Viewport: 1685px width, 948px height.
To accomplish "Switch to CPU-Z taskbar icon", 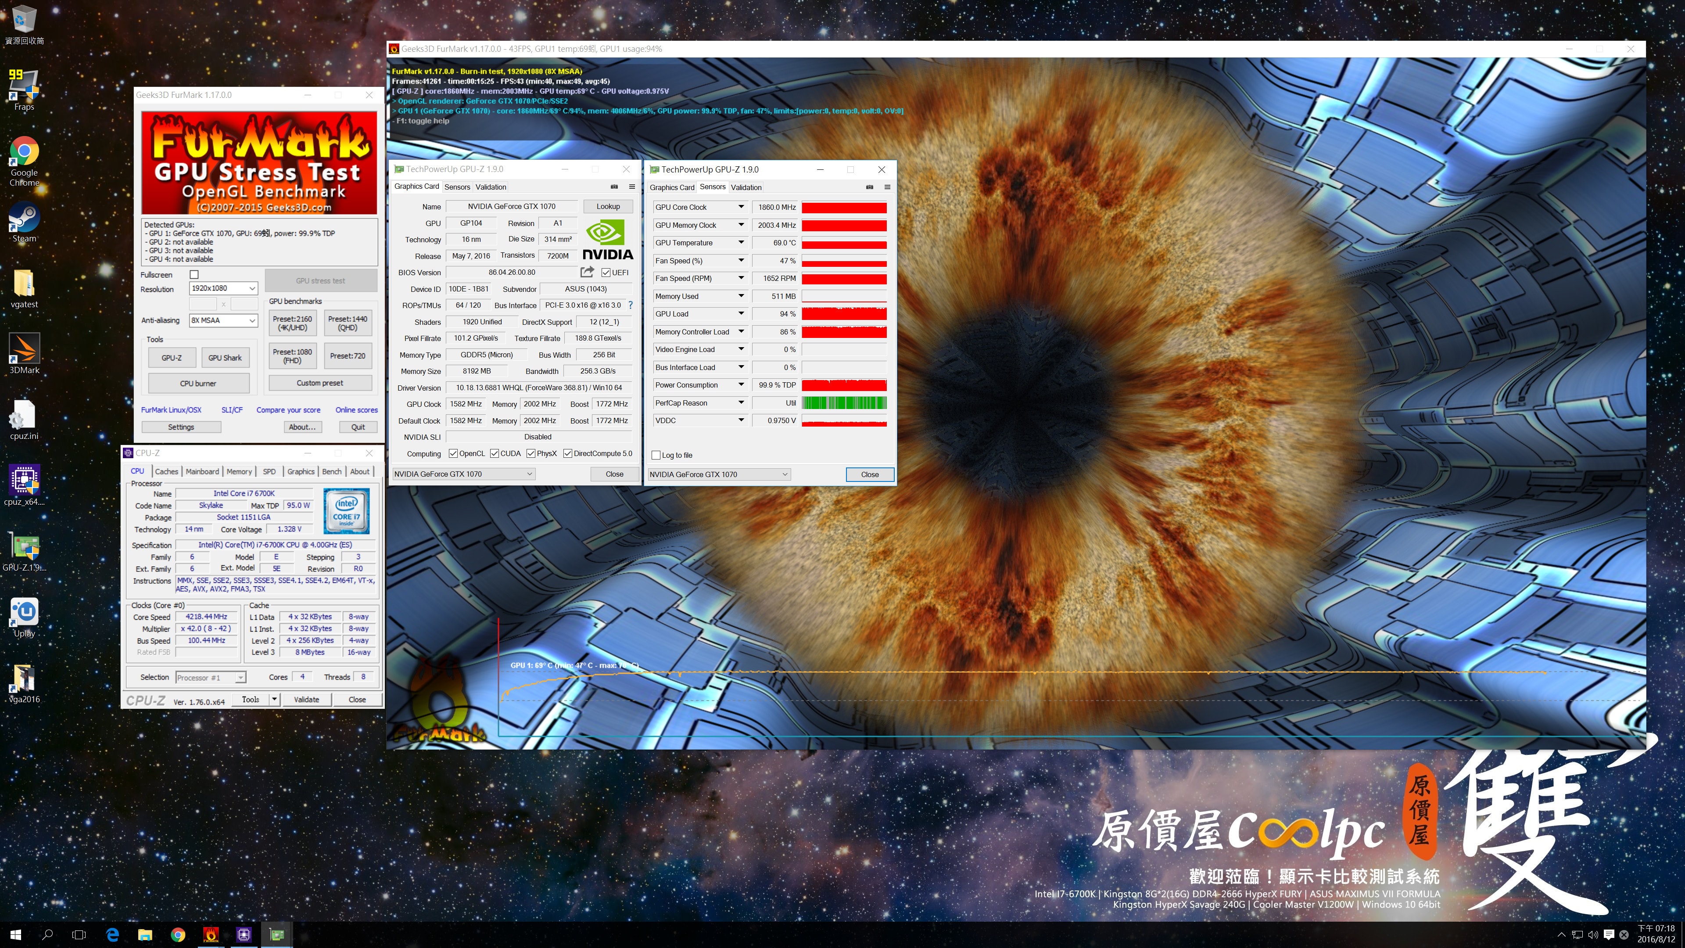I will click(244, 935).
